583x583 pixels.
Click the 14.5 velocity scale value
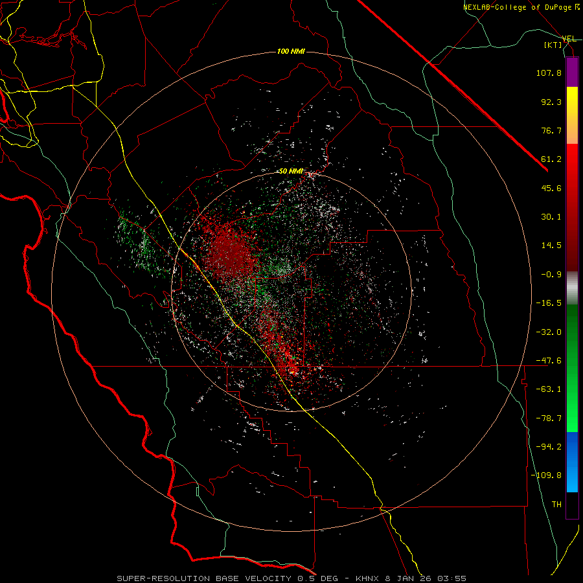551,246
